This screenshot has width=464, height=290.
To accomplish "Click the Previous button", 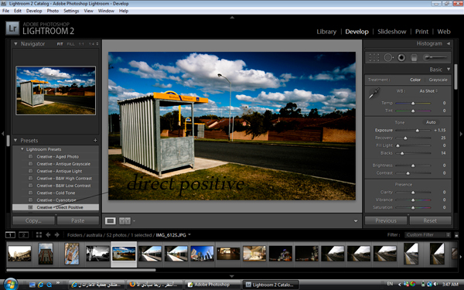I will [x=386, y=220].
